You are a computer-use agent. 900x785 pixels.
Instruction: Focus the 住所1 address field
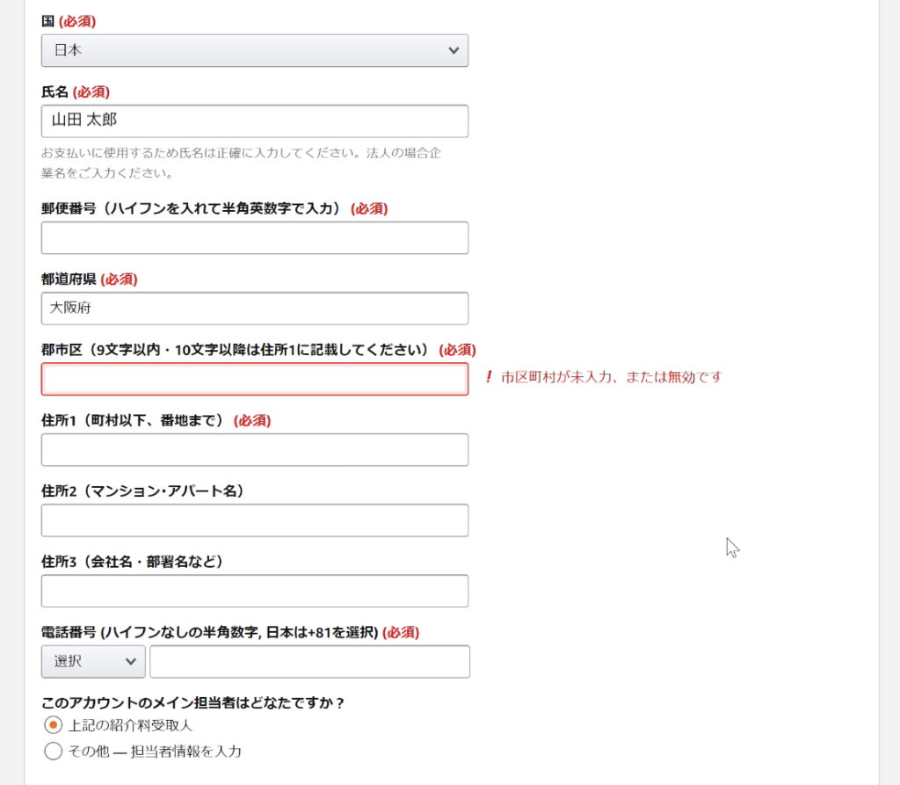[x=254, y=449]
